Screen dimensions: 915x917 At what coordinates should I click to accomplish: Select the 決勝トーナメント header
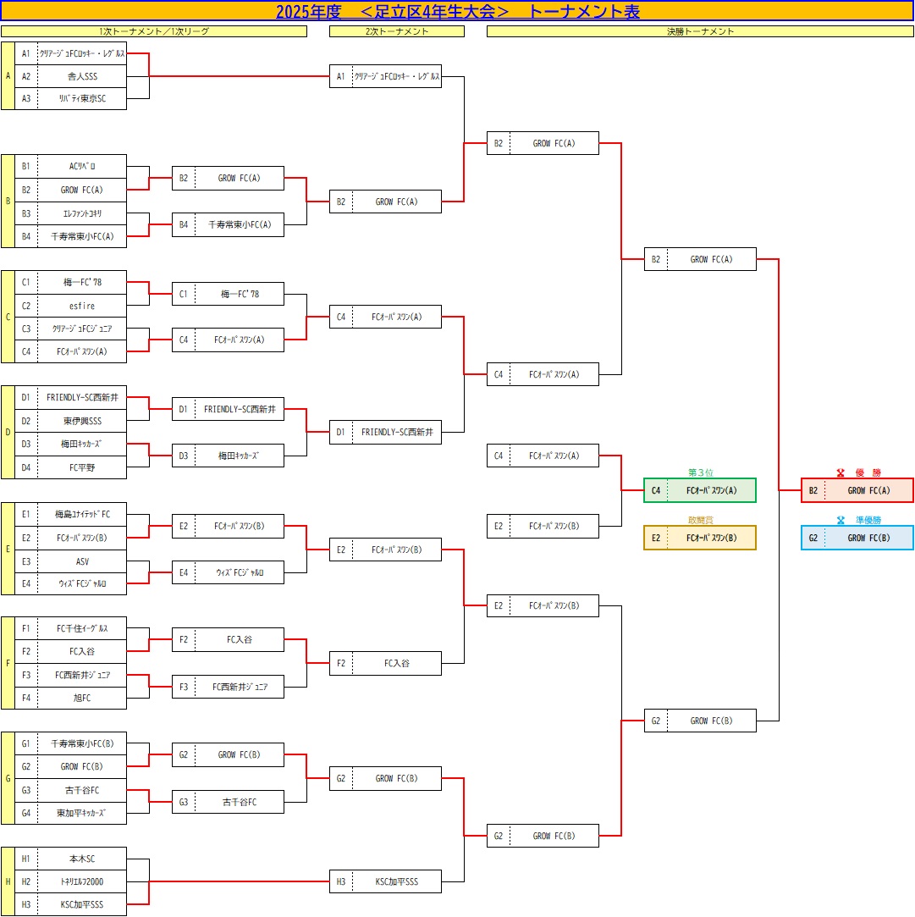(x=700, y=31)
